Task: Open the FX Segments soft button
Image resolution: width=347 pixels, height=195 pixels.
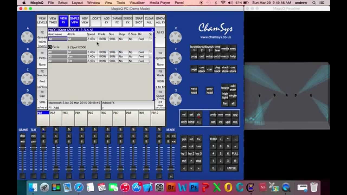Action: point(160,58)
